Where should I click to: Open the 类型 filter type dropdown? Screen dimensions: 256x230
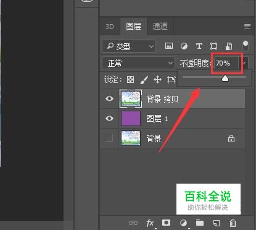click(129, 46)
